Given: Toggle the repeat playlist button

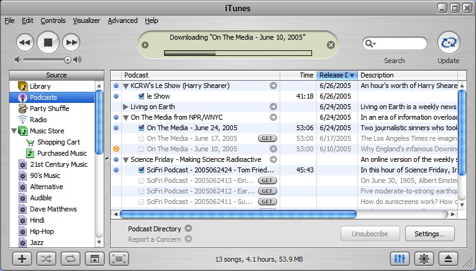Looking at the screenshot, I should pyautogui.click(x=70, y=259).
